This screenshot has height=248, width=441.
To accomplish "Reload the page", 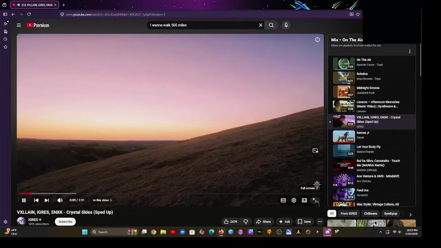I will (x=29, y=14).
